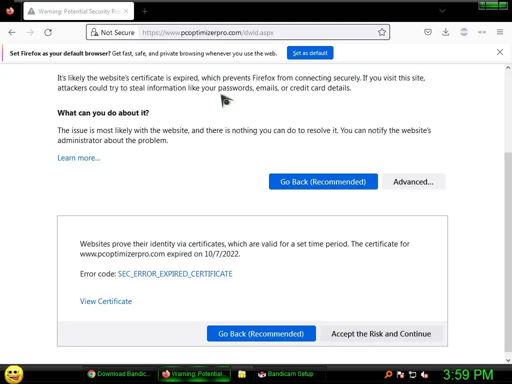Screen dimensions: 512x384
Task: Open the Firefox account avatar icon
Action: pos(463,32)
